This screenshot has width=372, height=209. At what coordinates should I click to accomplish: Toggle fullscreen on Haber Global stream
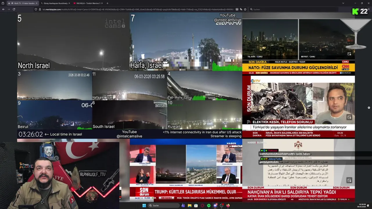click(x=349, y=180)
